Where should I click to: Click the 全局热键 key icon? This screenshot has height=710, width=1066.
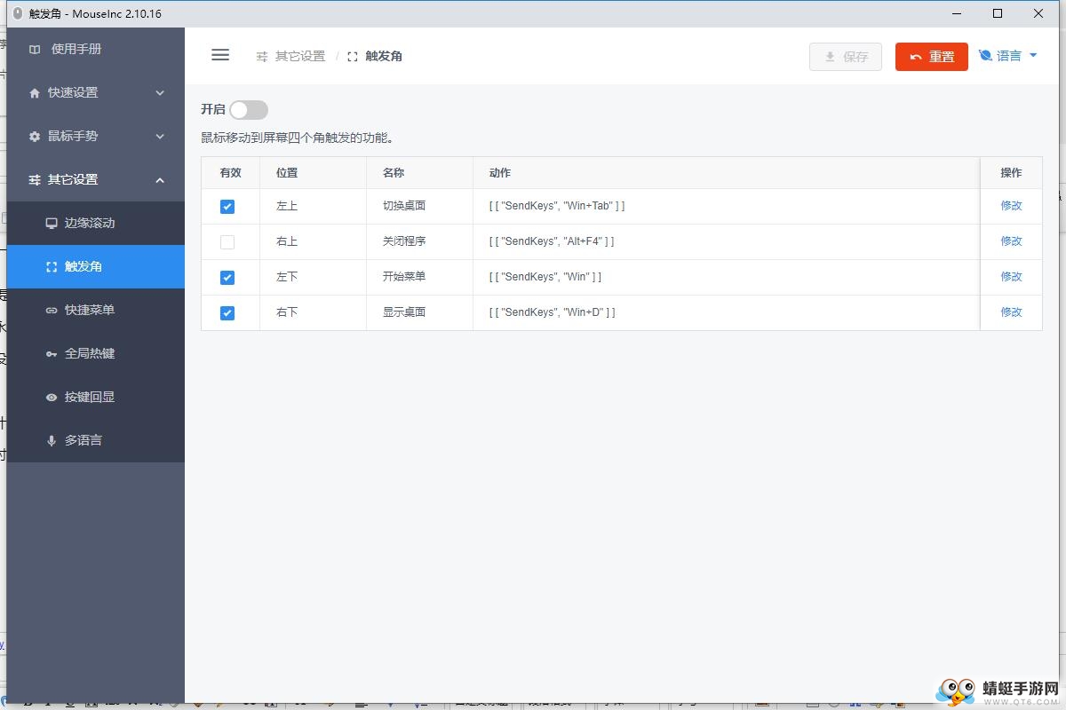point(52,354)
